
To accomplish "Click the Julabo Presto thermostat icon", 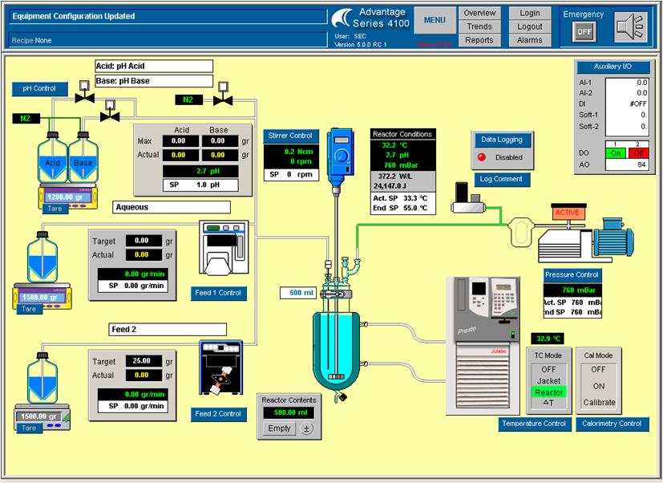I will 483,346.
